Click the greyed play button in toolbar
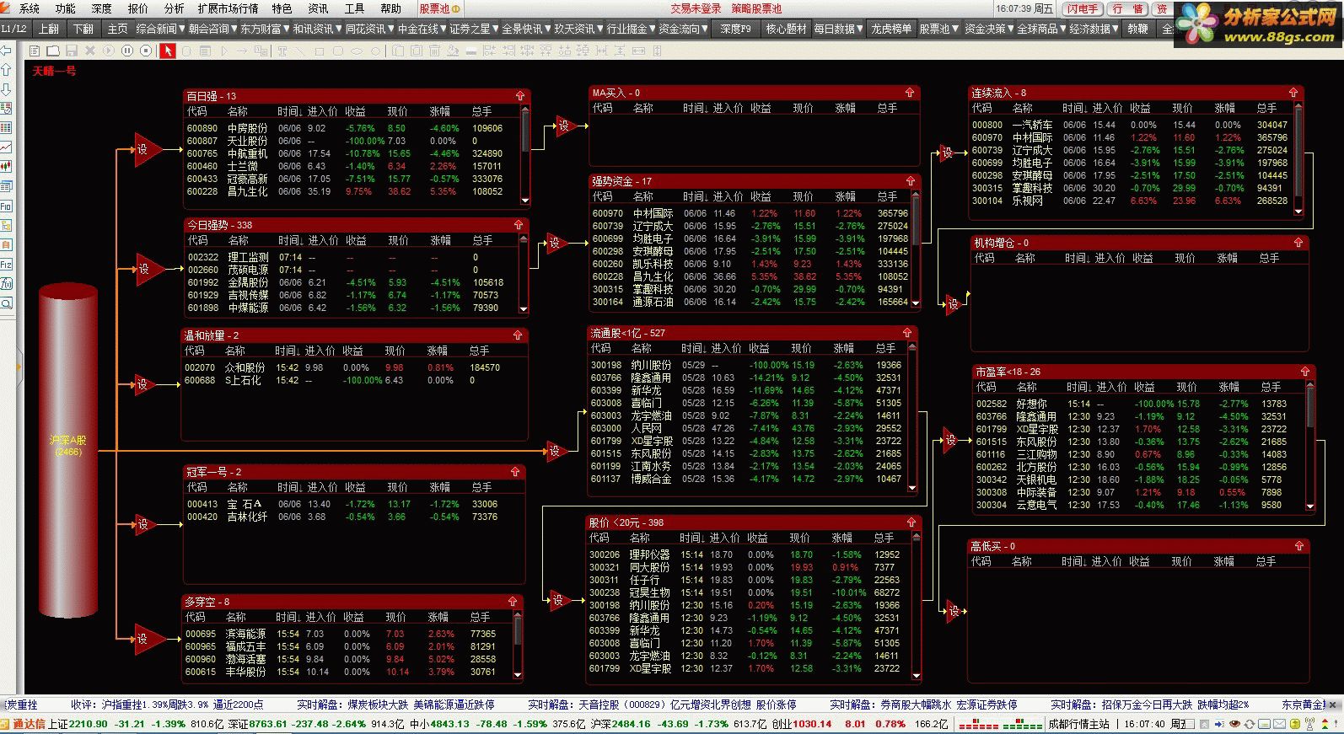The width and height of the screenshot is (1344, 734). (108, 51)
